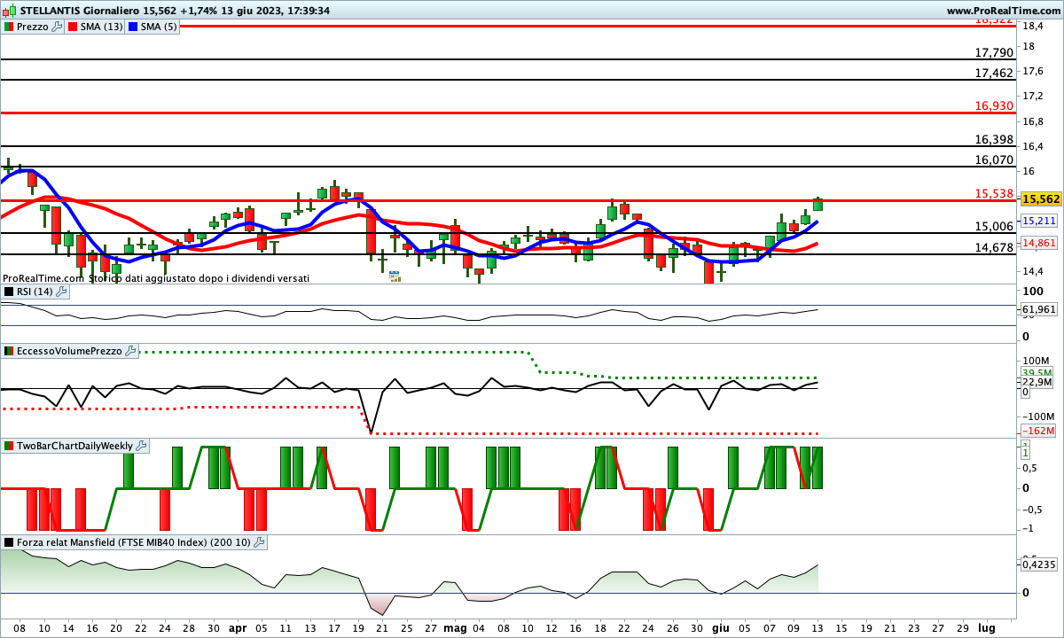Image resolution: width=1064 pixels, height=638 pixels.
Task: Click the green-red TwoBarChartDailyWeekly legend icon
Action: pos(9,446)
